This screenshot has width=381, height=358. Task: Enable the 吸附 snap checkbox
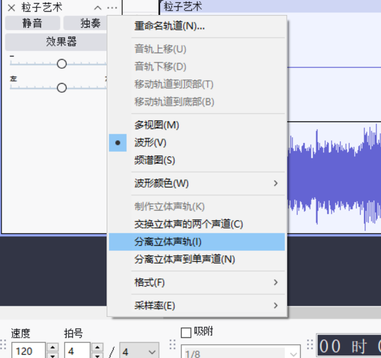(186, 332)
